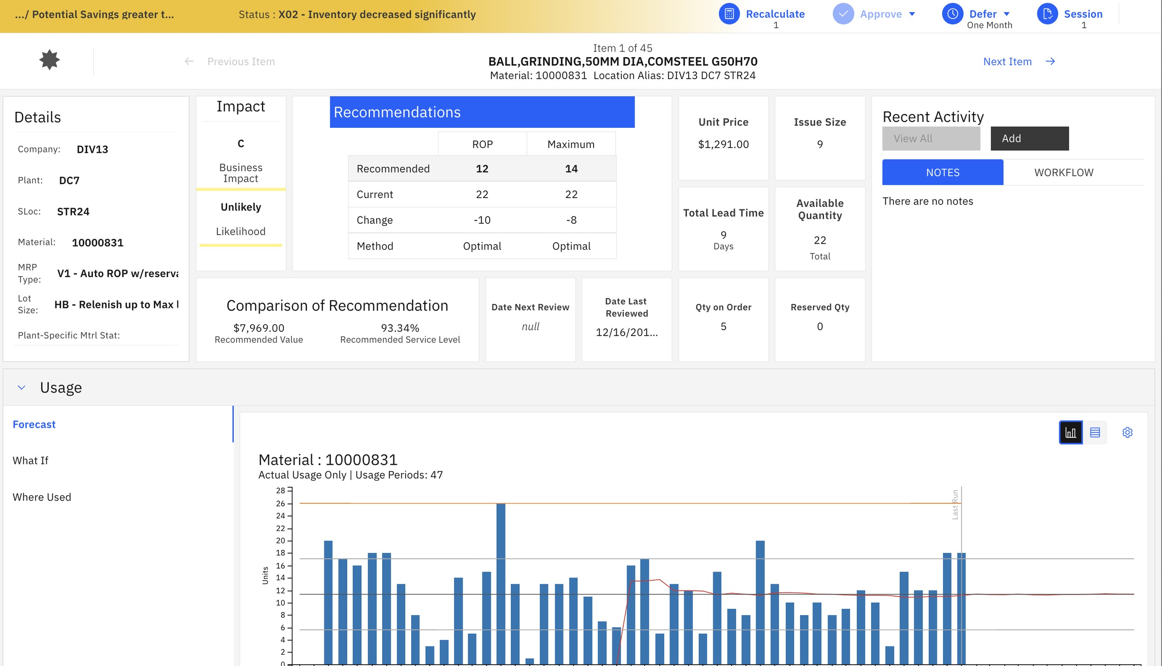Open the Session document icon
Image resolution: width=1162 pixels, height=666 pixels.
pyautogui.click(x=1048, y=14)
